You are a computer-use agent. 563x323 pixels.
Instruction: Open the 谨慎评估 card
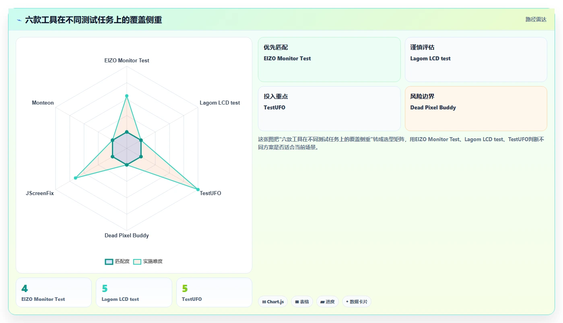476,60
